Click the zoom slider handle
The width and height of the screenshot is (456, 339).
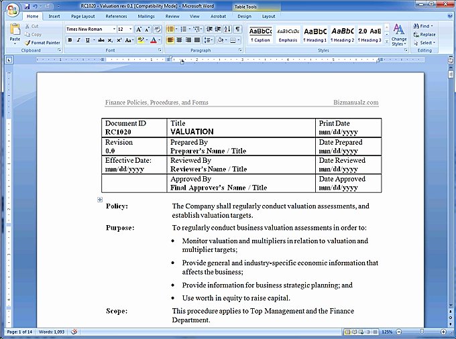(422, 332)
